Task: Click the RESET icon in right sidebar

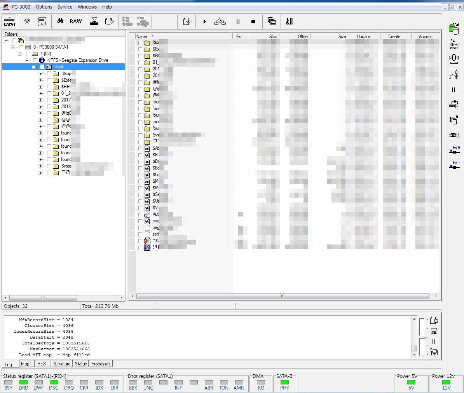Action: point(454,44)
